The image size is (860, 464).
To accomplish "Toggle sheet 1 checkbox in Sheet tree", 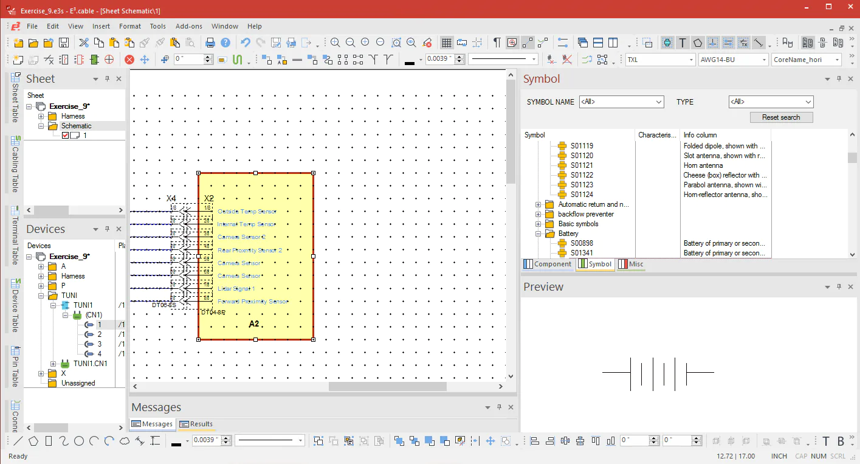I will click(x=66, y=136).
